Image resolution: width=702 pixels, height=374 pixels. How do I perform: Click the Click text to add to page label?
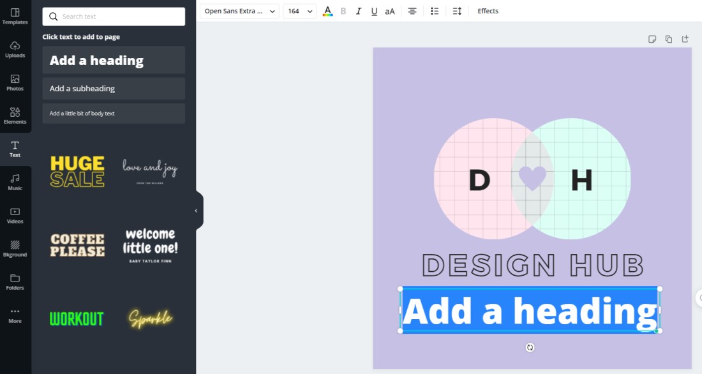click(81, 37)
